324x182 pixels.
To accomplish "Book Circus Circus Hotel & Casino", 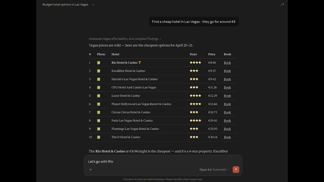I will point(227,112).
